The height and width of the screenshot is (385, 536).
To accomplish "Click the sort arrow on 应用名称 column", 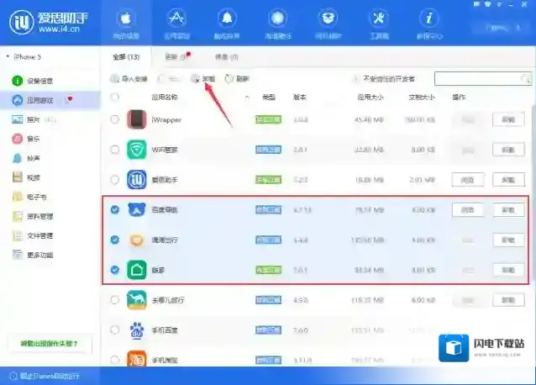I will click(247, 98).
